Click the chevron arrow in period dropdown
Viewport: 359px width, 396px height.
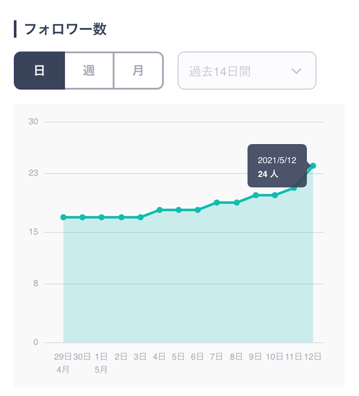click(296, 71)
